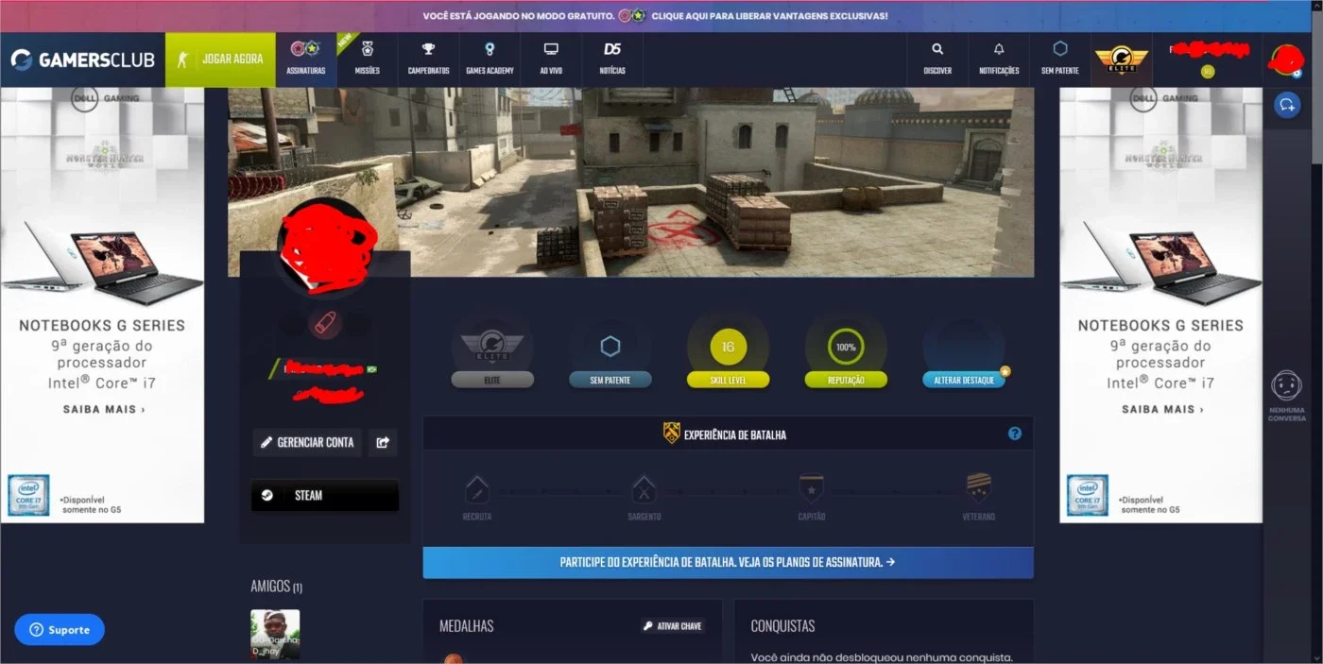Click the Sem Patente label pill
The width and height of the screenshot is (1323, 664).
610,380
